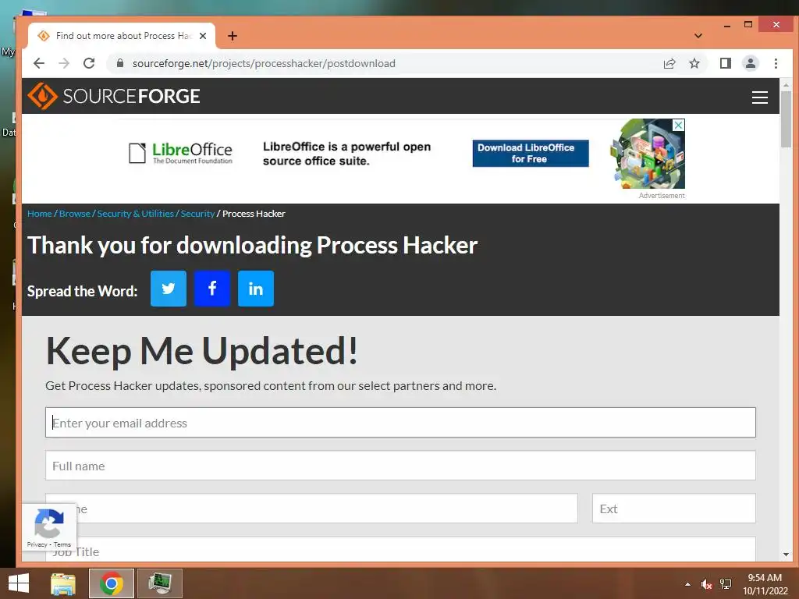799x599 pixels.
Task: Open Process Hacker taskbar icon
Action: (x=160, y=583)
